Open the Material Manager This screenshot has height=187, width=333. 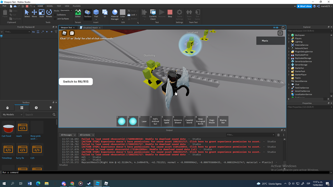pyautogui.click(x=115, y=15)
